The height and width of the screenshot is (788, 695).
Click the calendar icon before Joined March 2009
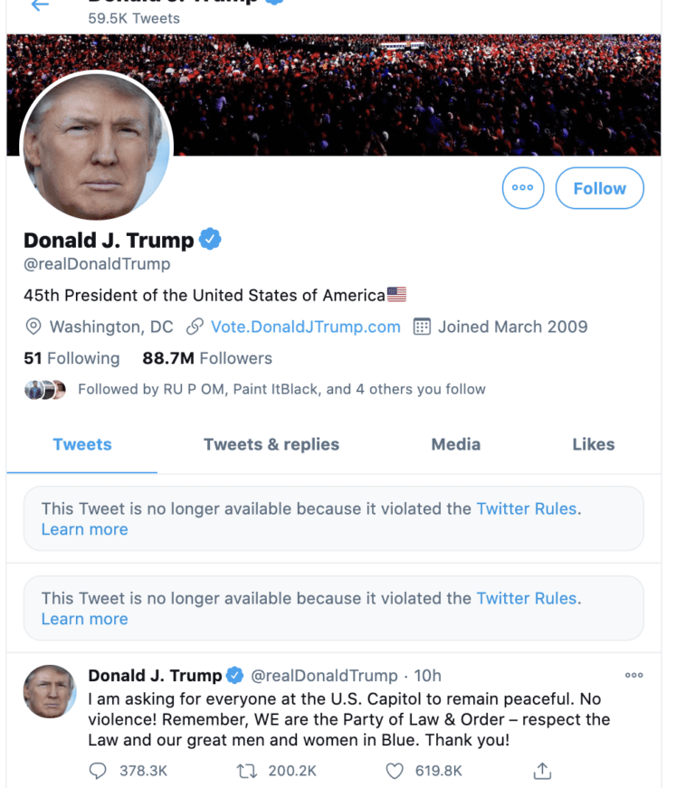(422, 327)
